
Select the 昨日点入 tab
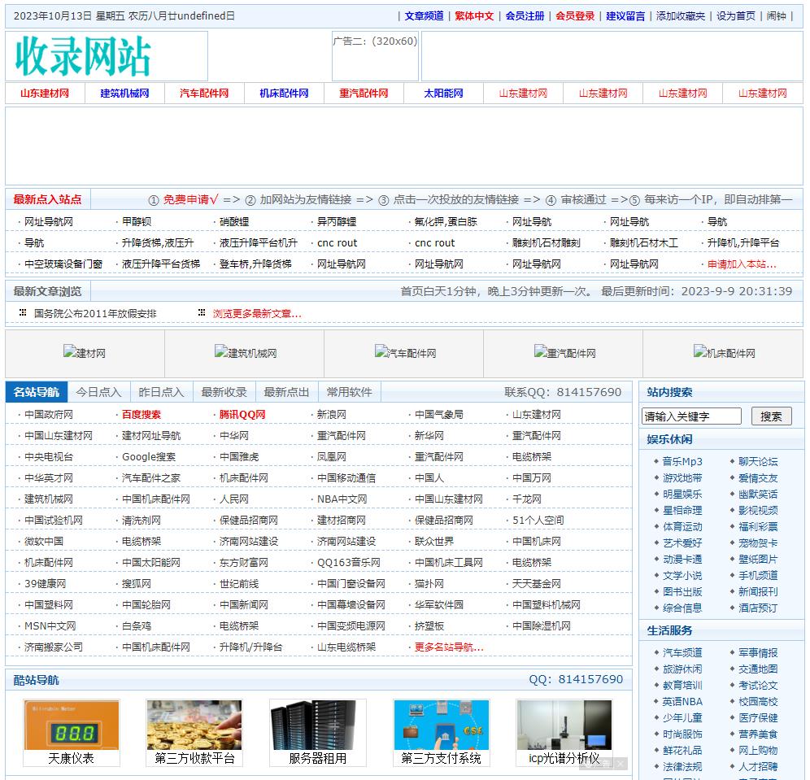click(x=162, y=392)
